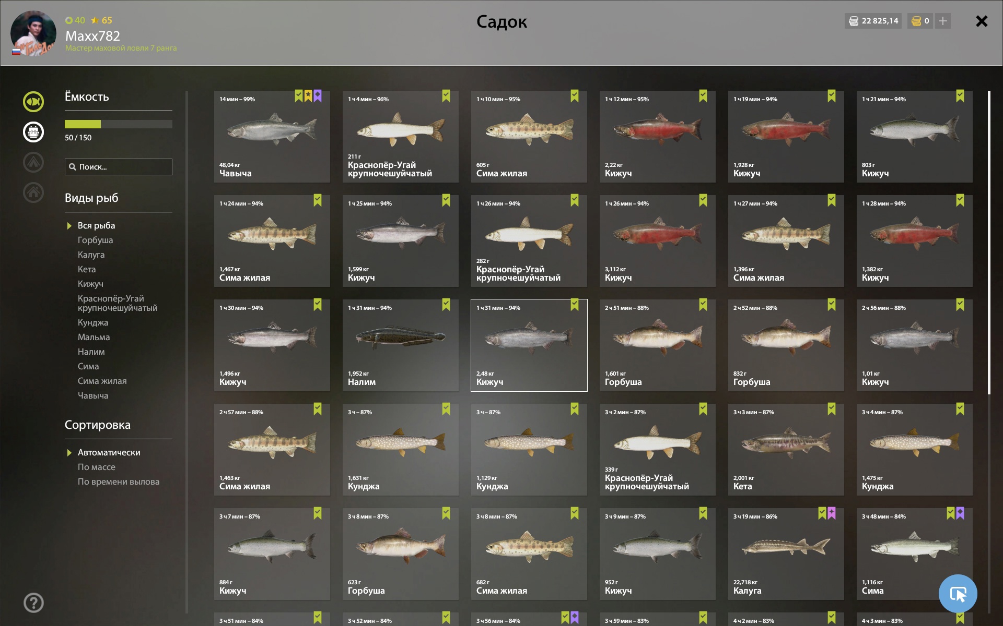1003x626 pixels.
Task: Click the silver coins balance icon
Action: tap(854, 21)
